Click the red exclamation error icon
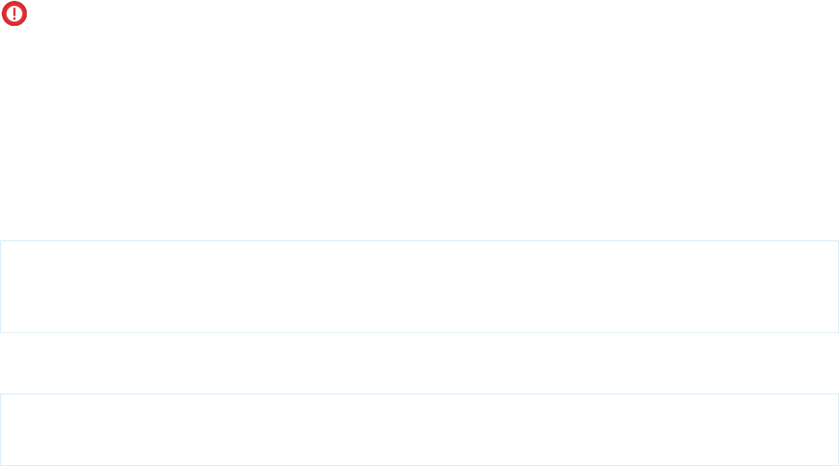This screenshot has height=466, width=839. tap(15, 14)
